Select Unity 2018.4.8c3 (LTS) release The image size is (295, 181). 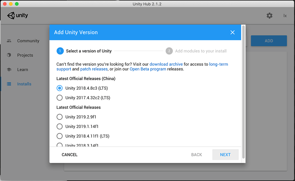[x=59, y=88]
